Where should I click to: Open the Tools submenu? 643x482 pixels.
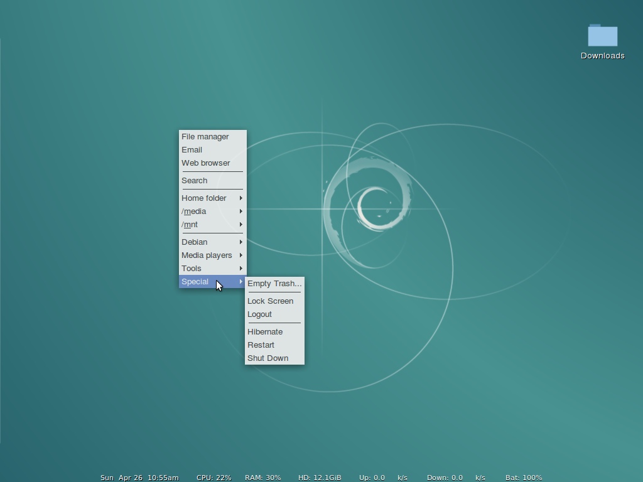pos(212,269)
